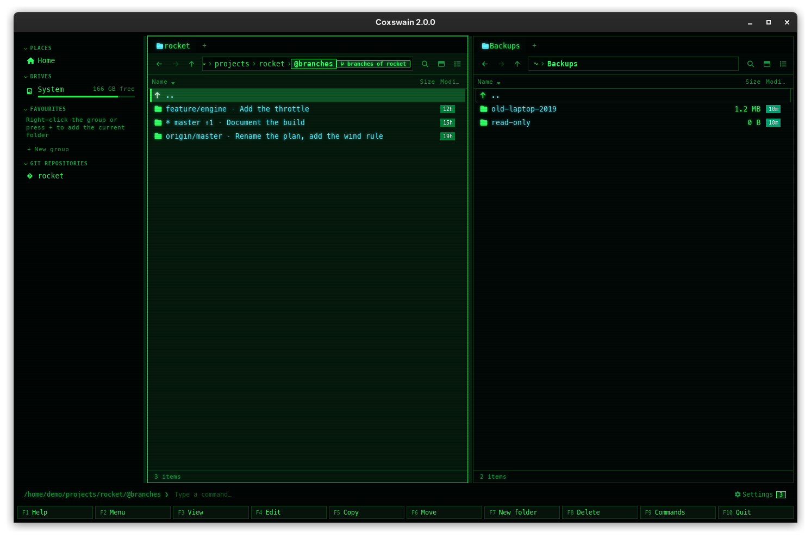The width and height of the screenshot is (811, 538).
Task: Go back in the rocket pane
Action: (x=159, y=64)
